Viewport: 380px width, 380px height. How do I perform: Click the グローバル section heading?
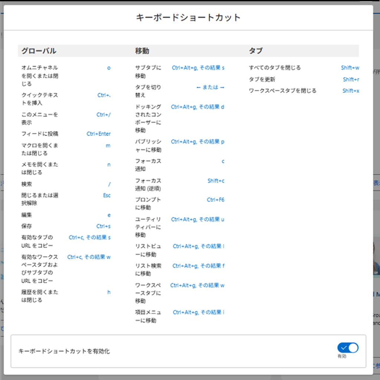(x=39, y=51)
